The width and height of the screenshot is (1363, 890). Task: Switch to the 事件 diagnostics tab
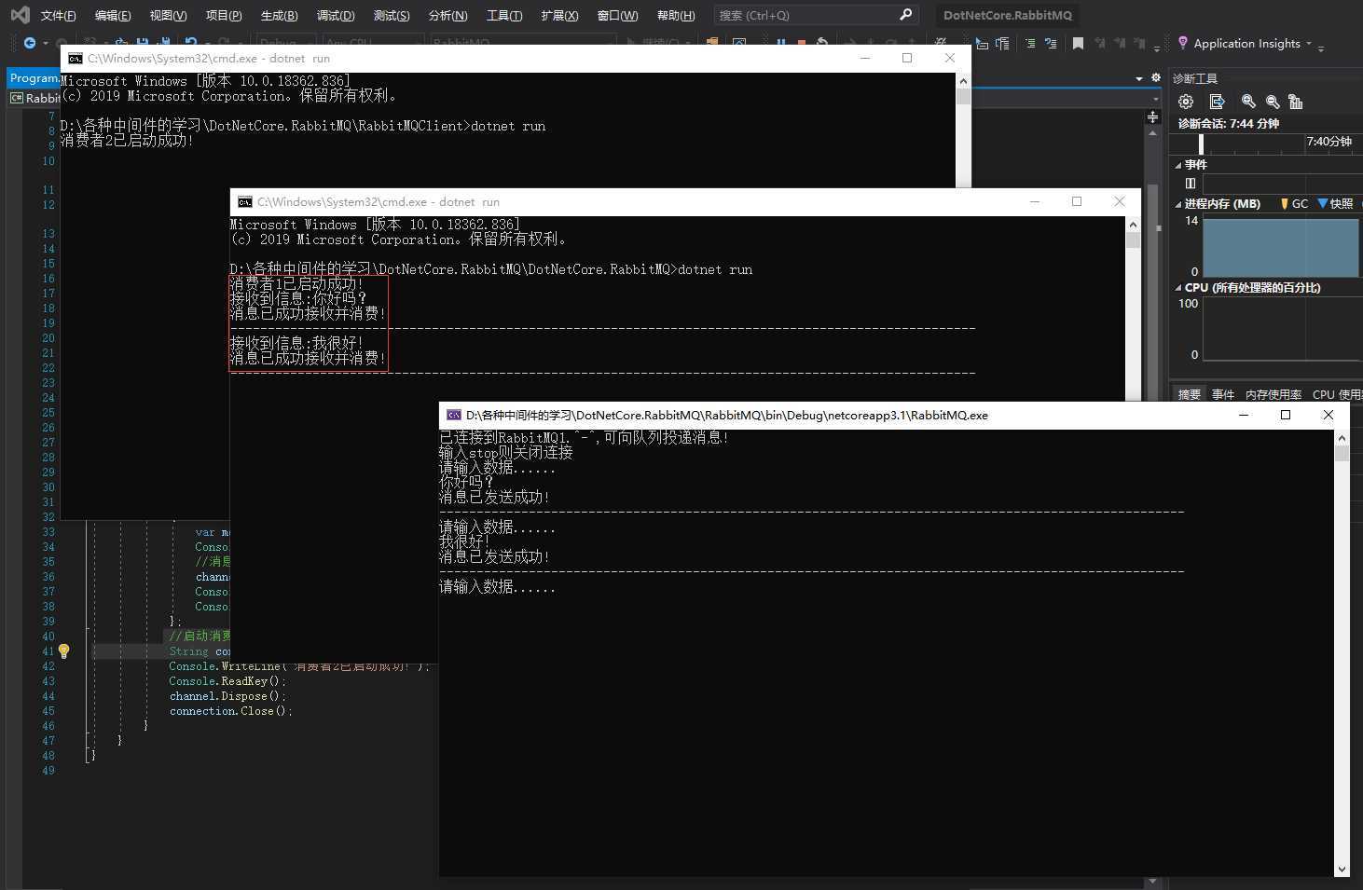click(1223, 395)
